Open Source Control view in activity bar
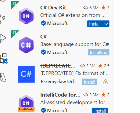This screenshot has height=113, width=140. click(2, 19)
